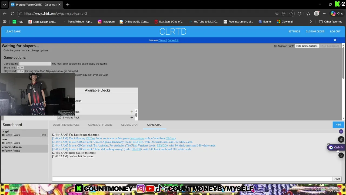
Task: Open the Score limit dropdown
Action: pos(20,67)
